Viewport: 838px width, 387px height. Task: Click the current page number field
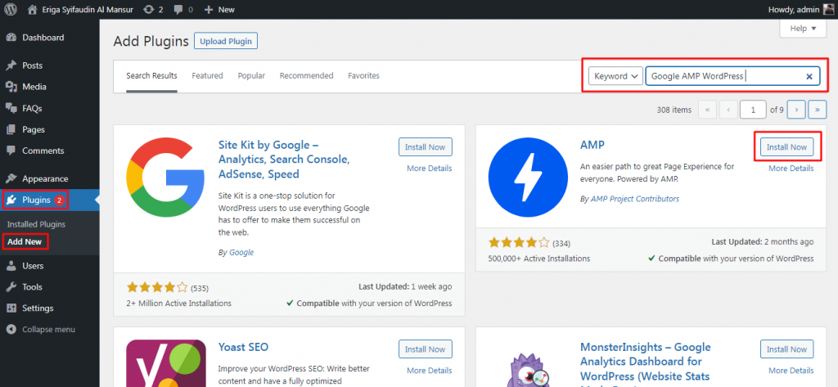coord(753,110)
